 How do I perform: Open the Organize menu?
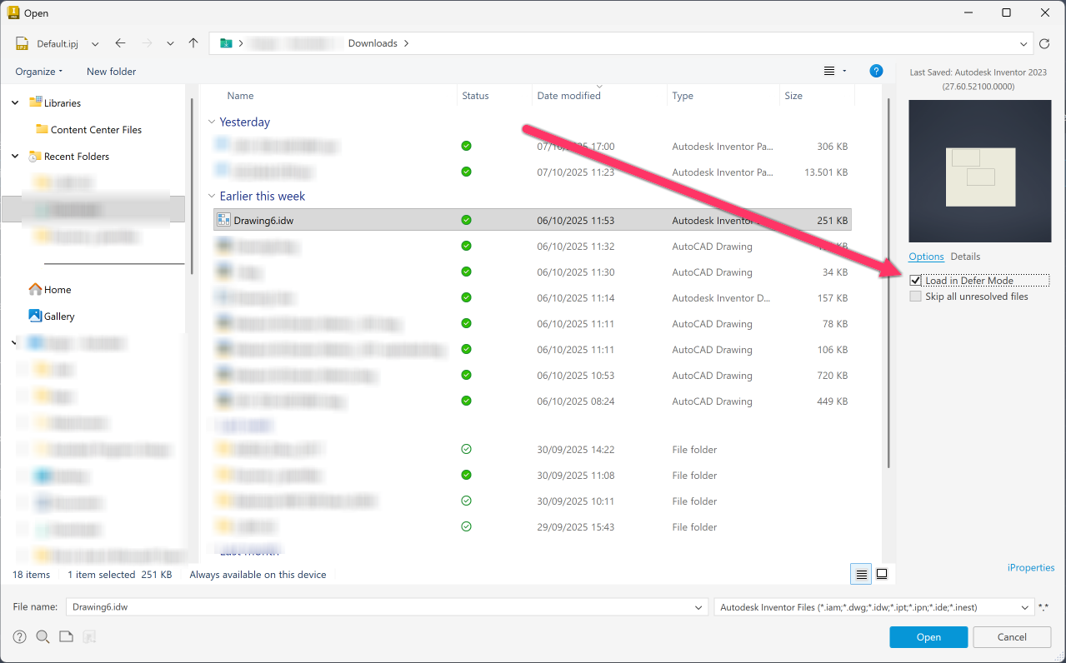coord(38,72)
